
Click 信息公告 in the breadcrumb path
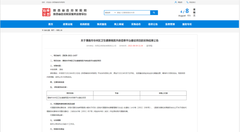click(x=59, y=30)
